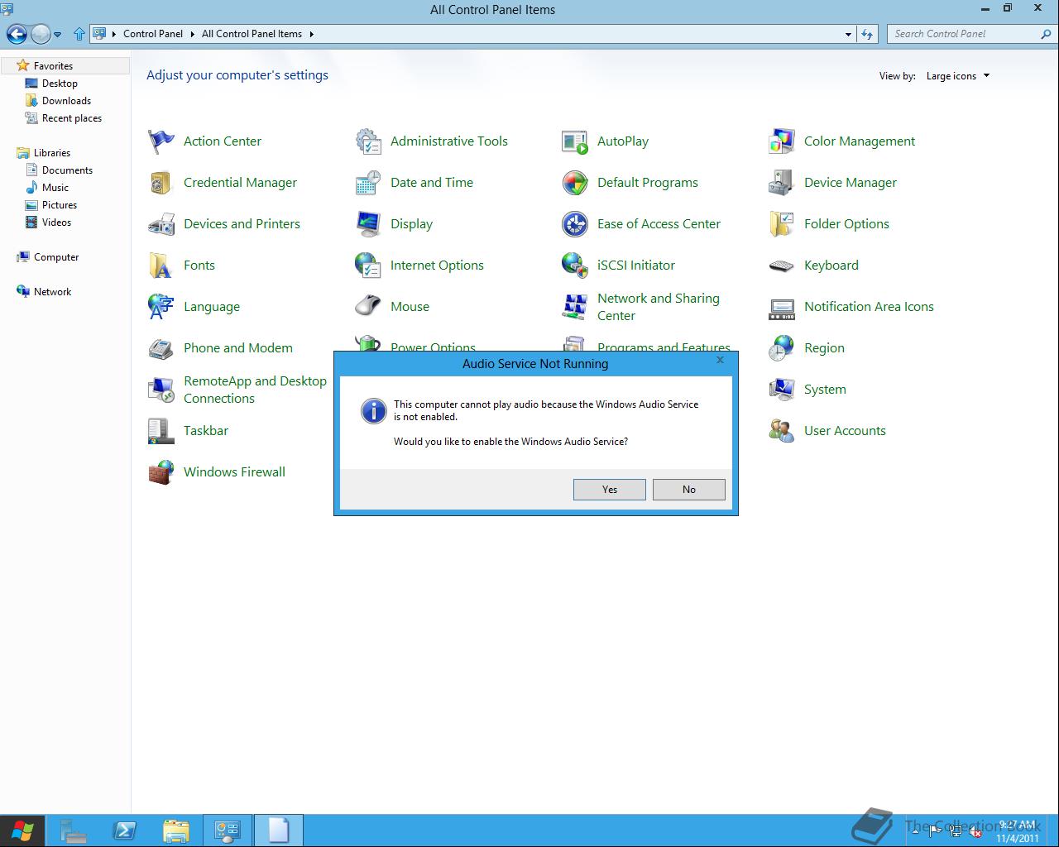
Task: Open the Folder Options icon
Action: (782, 224)
